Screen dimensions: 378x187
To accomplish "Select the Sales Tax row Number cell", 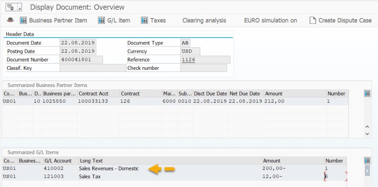I will click(x=335, y=177).
